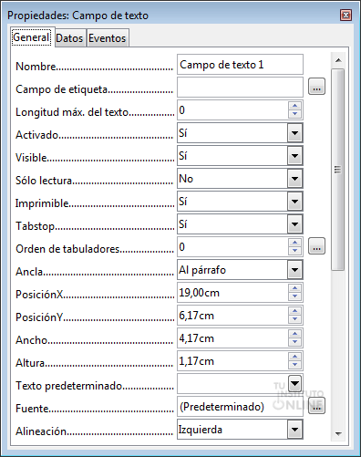Decrease Orden de tabuladores spinner value

294,251
